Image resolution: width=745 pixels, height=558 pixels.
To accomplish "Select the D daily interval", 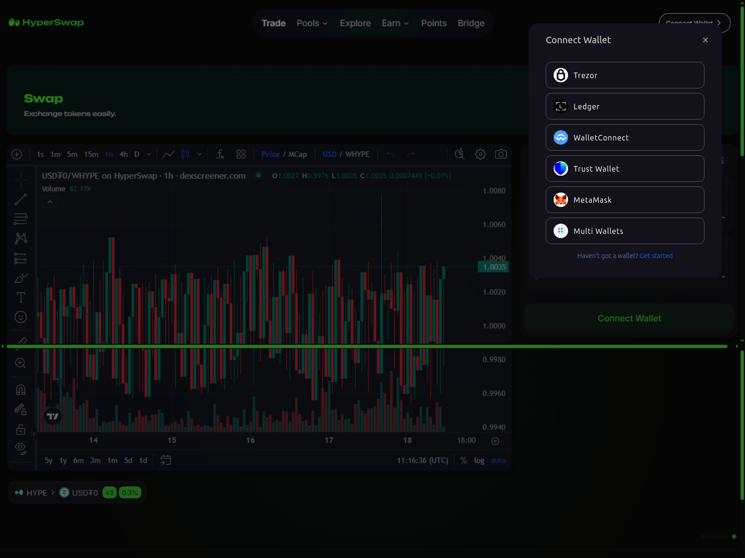I will tap(137, 154).
